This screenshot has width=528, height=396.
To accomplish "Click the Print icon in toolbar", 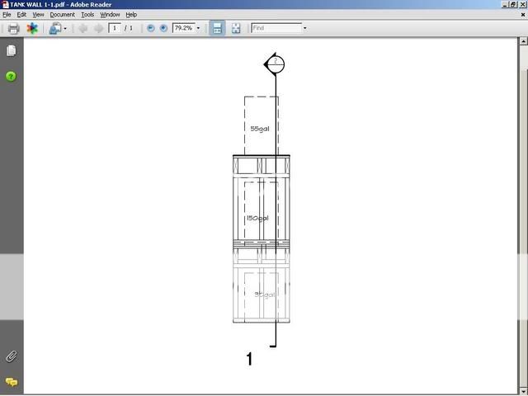I will pyautogui.click(x=13, y=28).
